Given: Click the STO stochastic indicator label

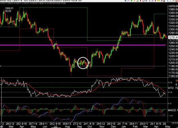Looking at the screenshot, I should (x=171, y=88).
